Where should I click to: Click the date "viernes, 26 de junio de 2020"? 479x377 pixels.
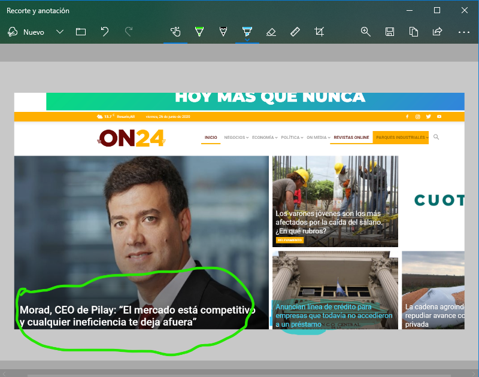[168, 117]
